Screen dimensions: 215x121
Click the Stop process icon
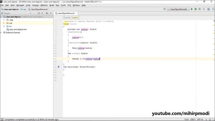coord(204,9)
